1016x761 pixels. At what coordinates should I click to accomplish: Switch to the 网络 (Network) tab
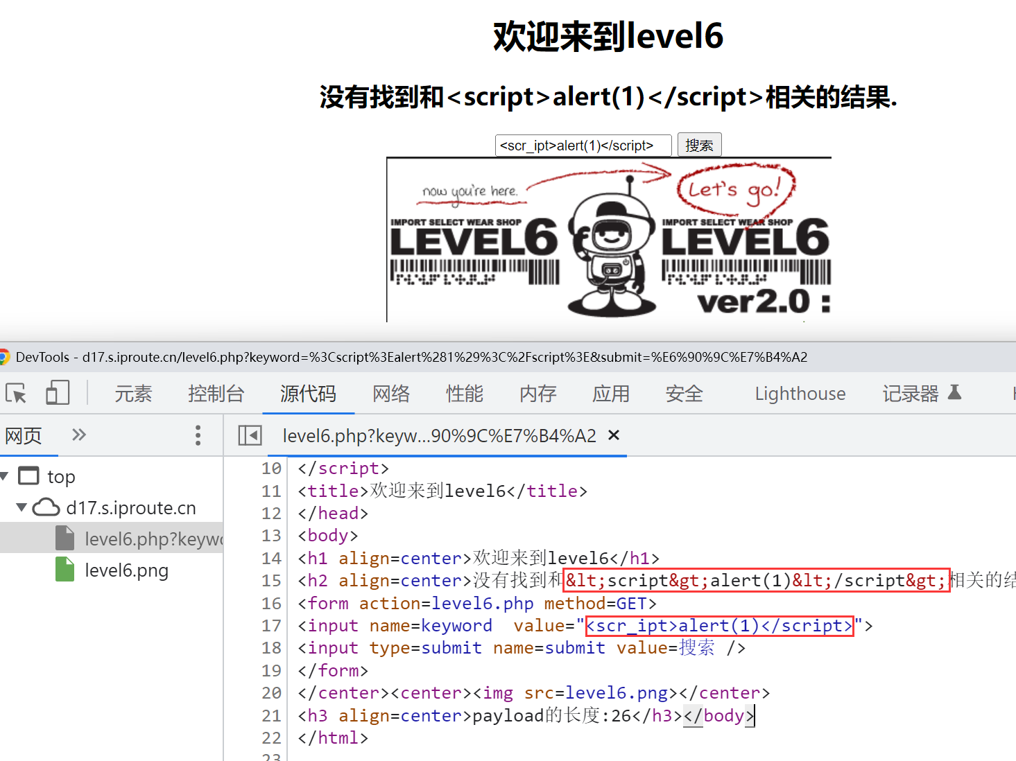pos(391,394)
